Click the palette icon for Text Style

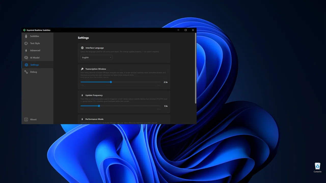click(26, 43)
